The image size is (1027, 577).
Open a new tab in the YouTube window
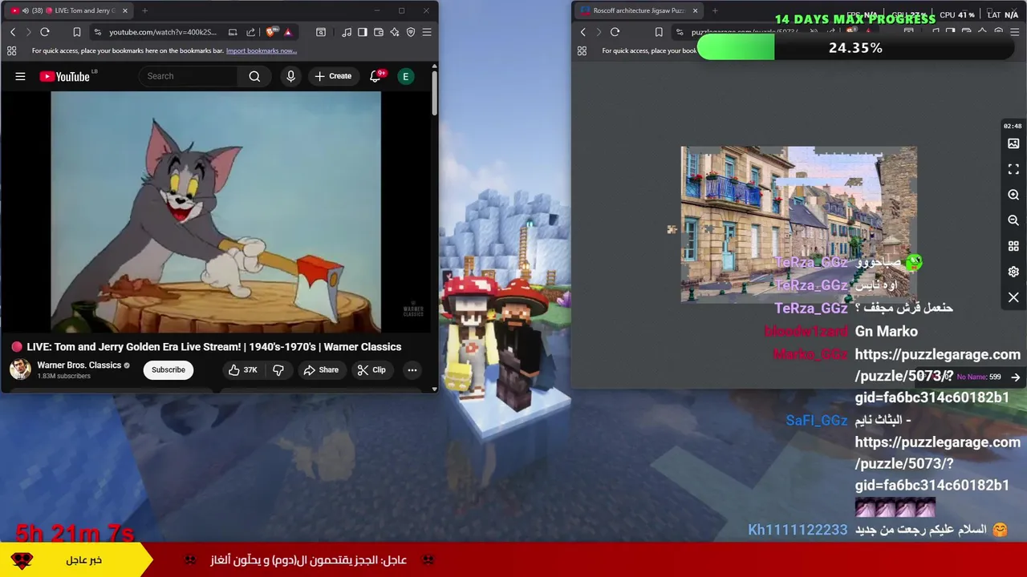coord(144,10)
